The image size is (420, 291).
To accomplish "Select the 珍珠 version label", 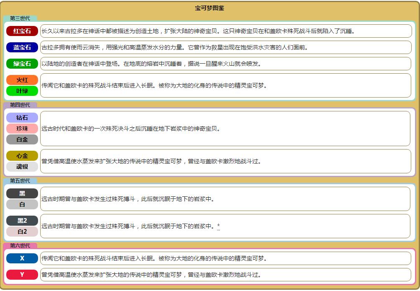I will 22,129.
